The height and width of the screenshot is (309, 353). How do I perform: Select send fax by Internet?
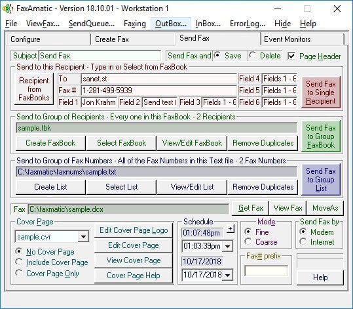pos(317,242)
